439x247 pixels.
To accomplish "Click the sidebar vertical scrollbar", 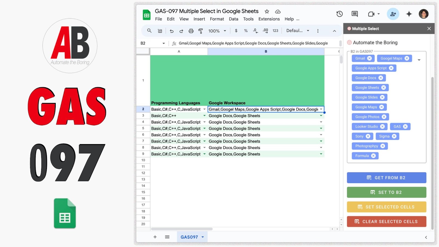I will click(x=432, y=153).
